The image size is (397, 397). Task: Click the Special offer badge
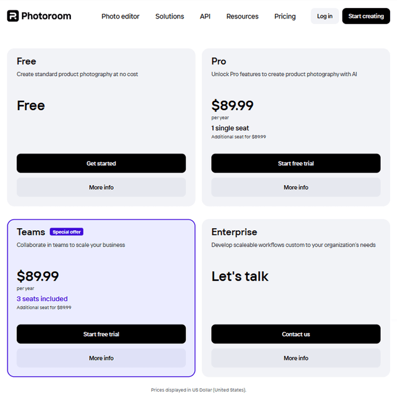(67, 232)
